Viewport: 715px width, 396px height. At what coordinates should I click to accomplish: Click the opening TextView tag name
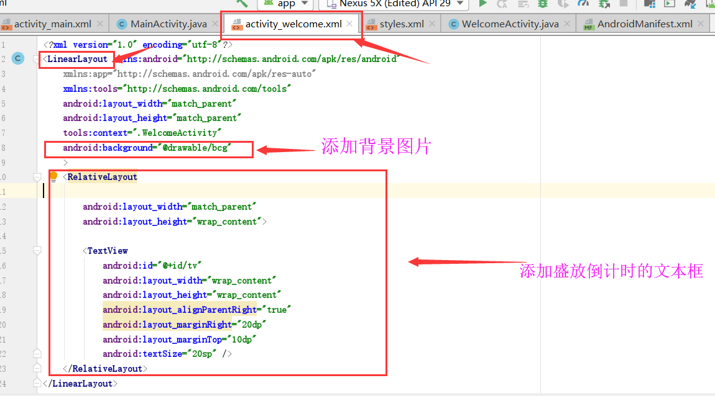[x=107, y=251]
